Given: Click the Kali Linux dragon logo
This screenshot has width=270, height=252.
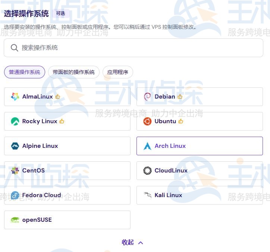Looking at the screenshot, I should [x=148, y=195].
